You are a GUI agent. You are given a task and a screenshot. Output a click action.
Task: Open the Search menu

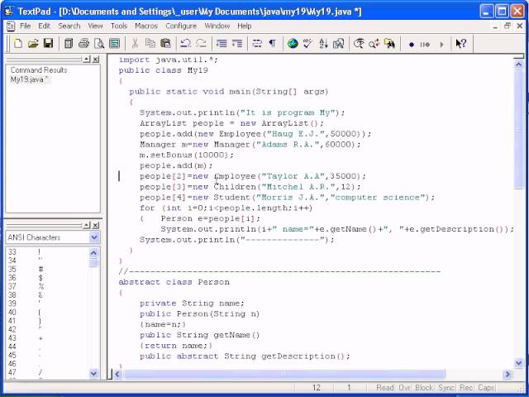click(69, 26)
